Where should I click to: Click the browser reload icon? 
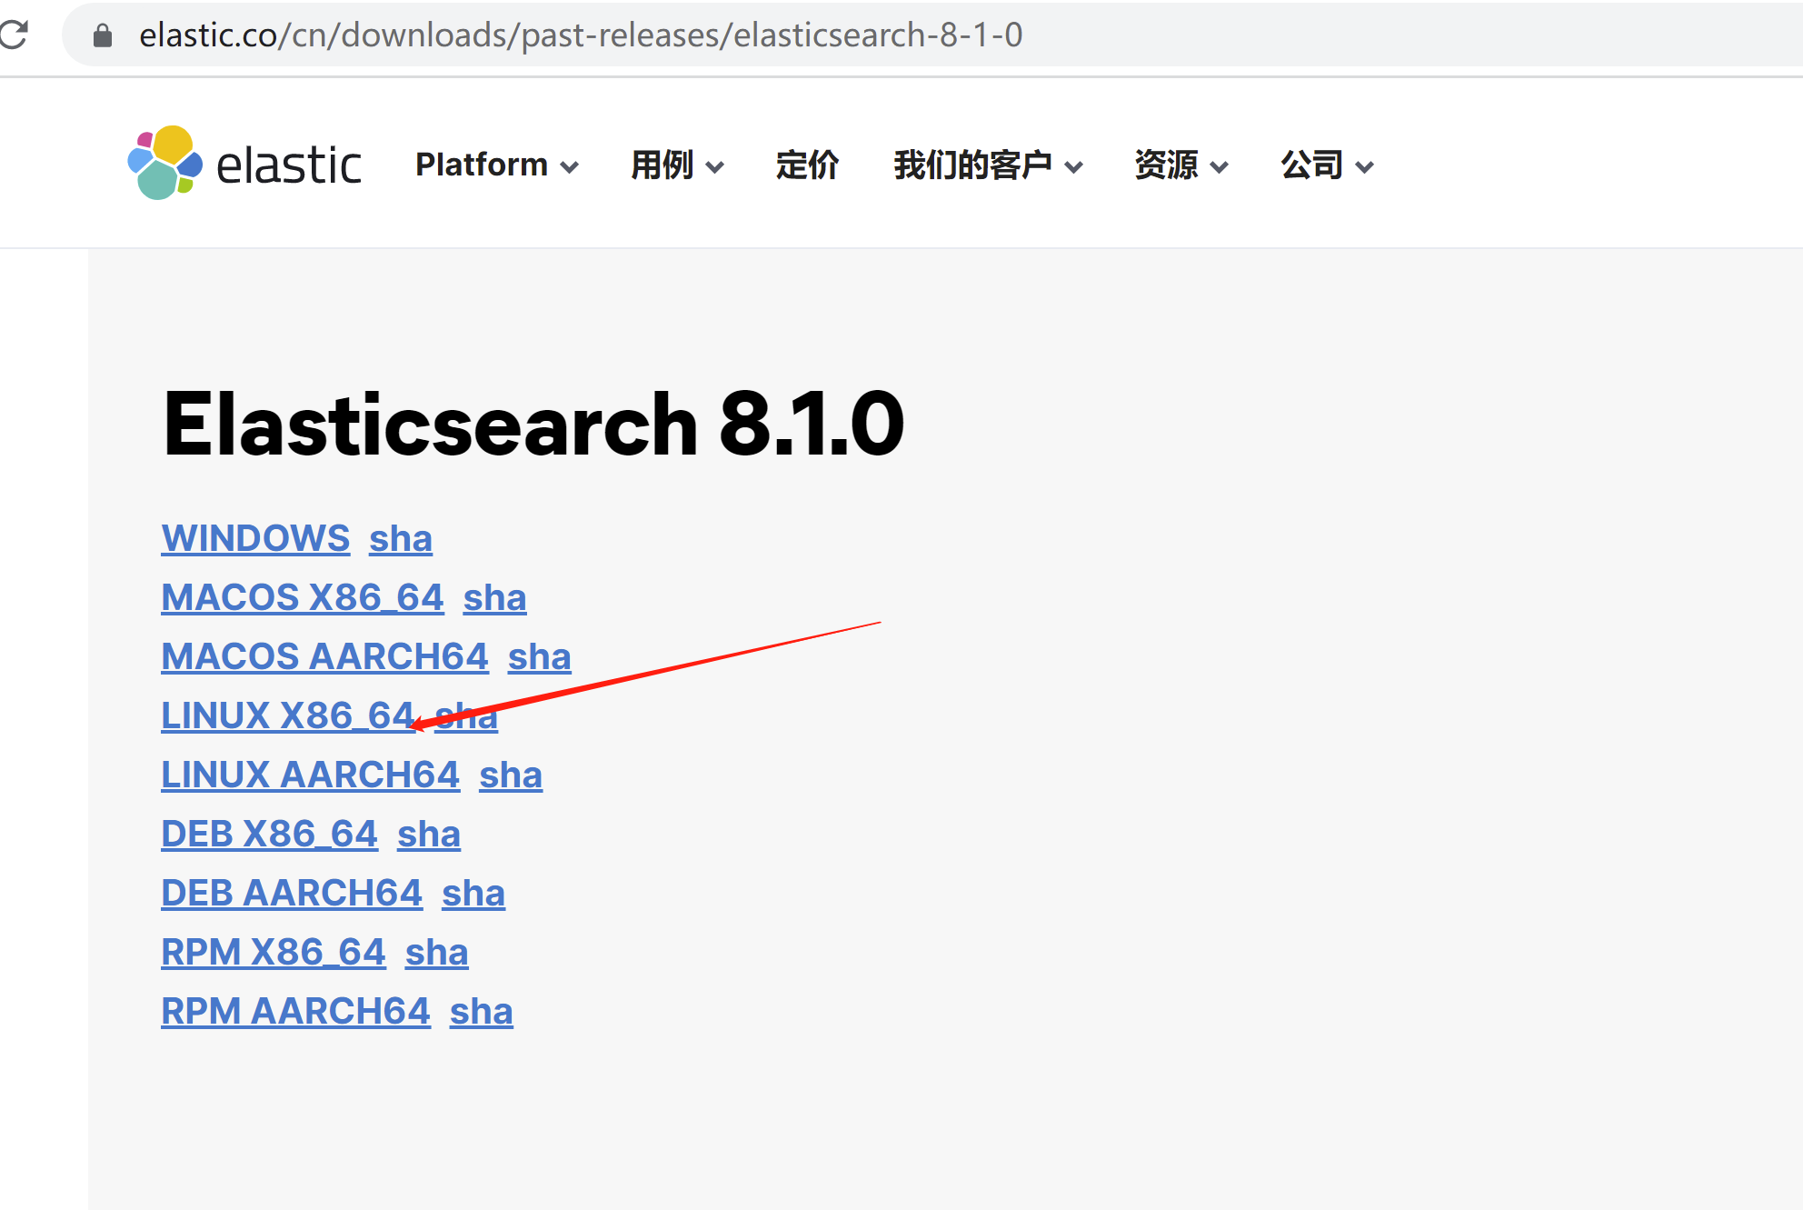pos(14,35)
